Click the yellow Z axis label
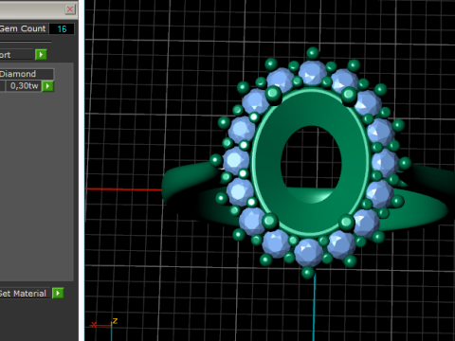The image size is (455, 341). pyautogui.click(x=115, y=321)
